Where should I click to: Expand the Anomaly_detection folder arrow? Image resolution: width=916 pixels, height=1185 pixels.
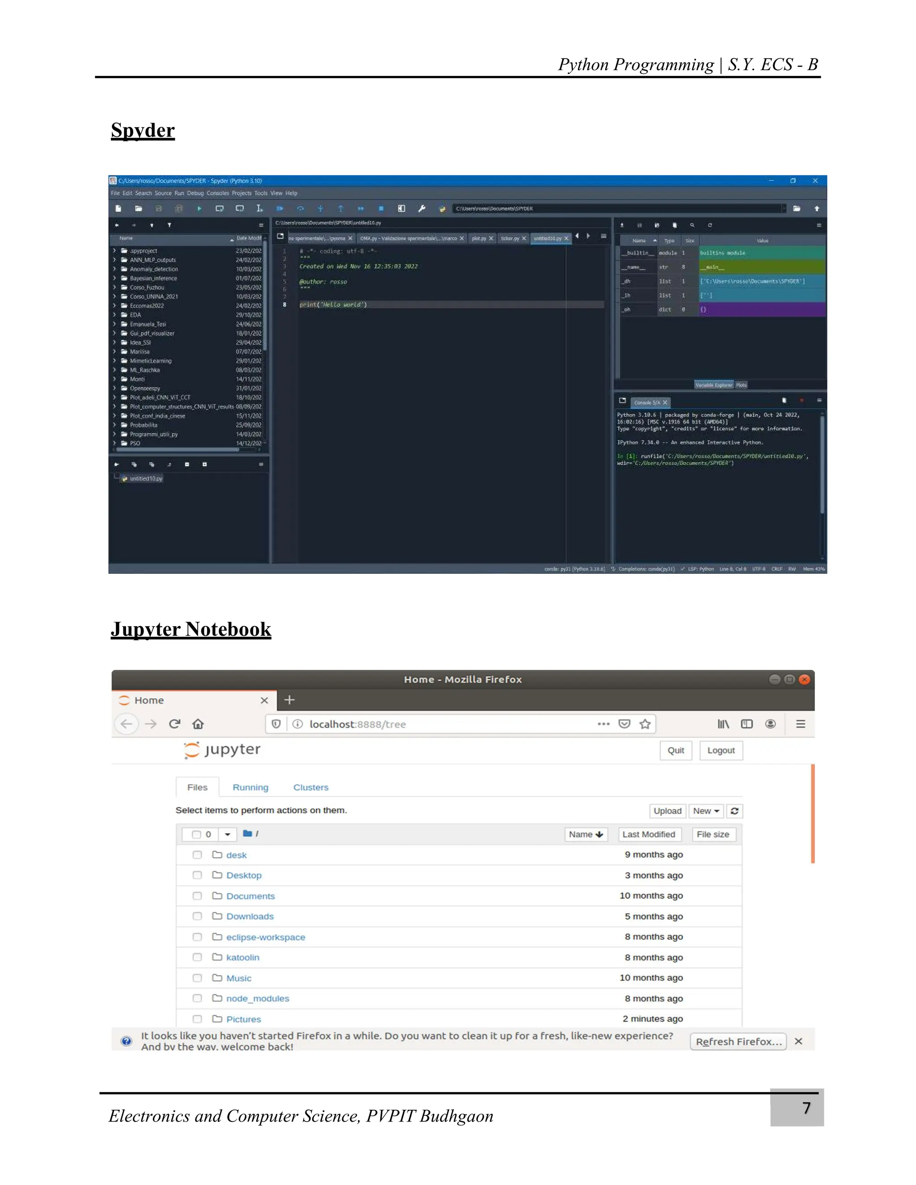pyautogui.click(x=114, y=269)
